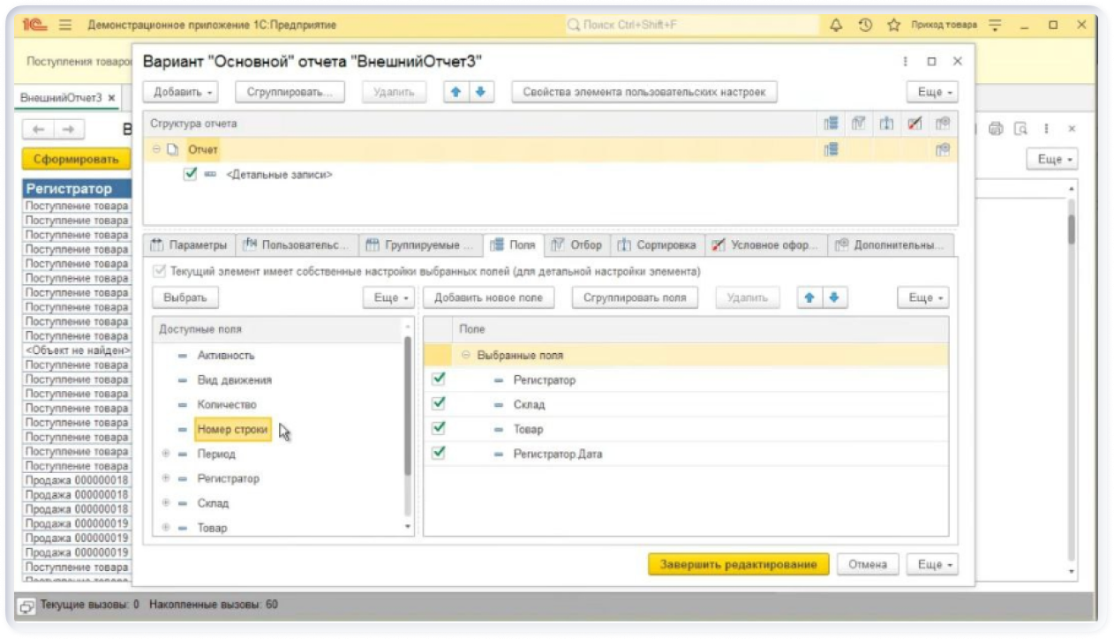
Task: Collapse the Выбранные поля group
Action: [x=465, y=355]
